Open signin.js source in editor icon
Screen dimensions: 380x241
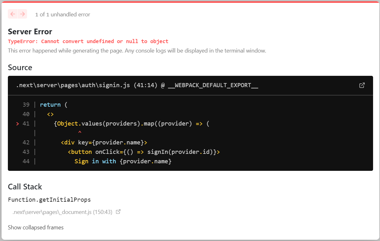[362, 85]
